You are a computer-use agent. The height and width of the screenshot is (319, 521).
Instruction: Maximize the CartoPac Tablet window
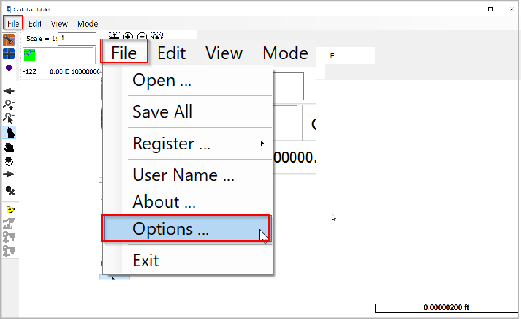(x=491, y=9)
